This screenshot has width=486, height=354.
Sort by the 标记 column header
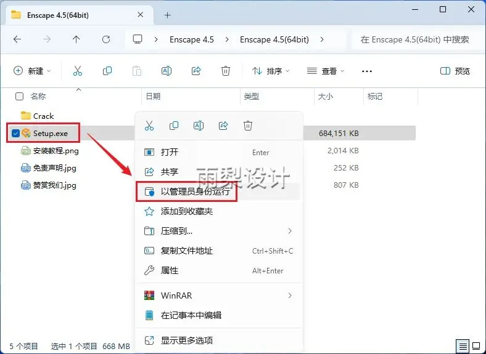point(375,96)
